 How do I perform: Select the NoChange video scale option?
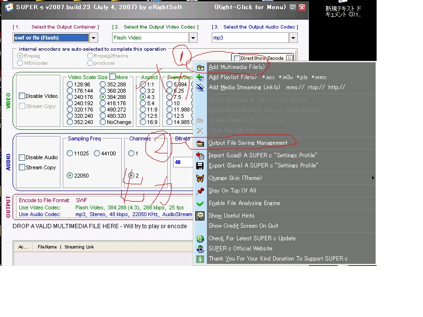[x=103, y=122]
